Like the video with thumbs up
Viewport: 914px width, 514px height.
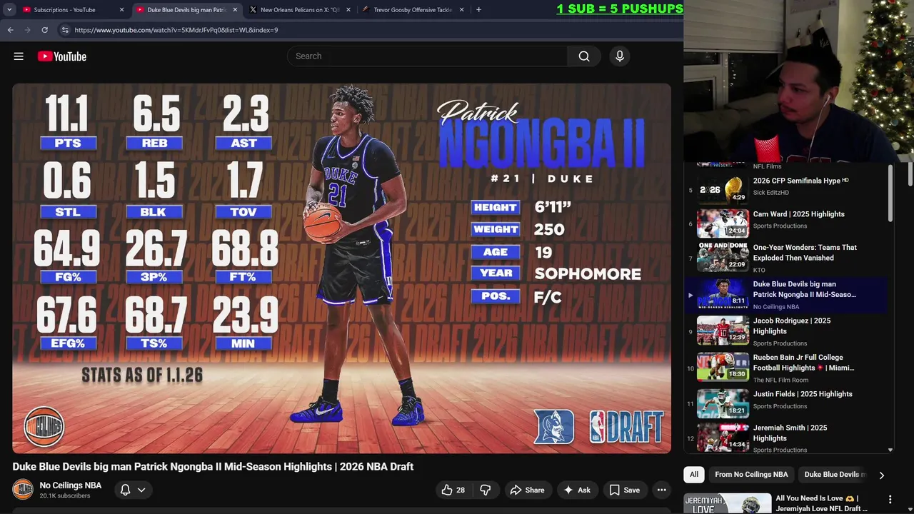click(453, 490)
